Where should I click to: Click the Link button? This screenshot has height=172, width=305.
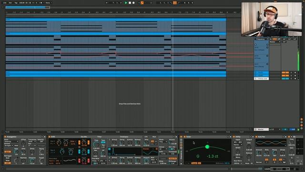[x=5, y=3]
